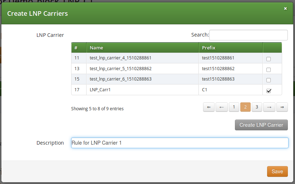Click the LNP Carrier field label

(50, 35)
